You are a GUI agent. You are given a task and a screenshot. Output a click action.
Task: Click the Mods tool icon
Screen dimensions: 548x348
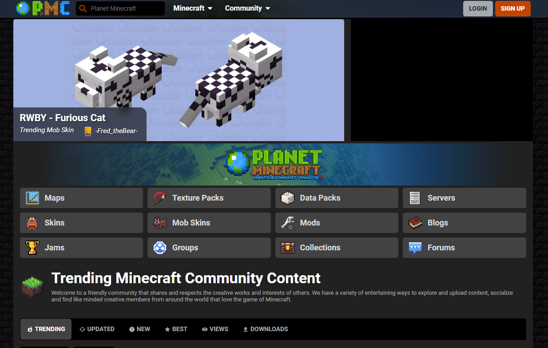(288, 223)
